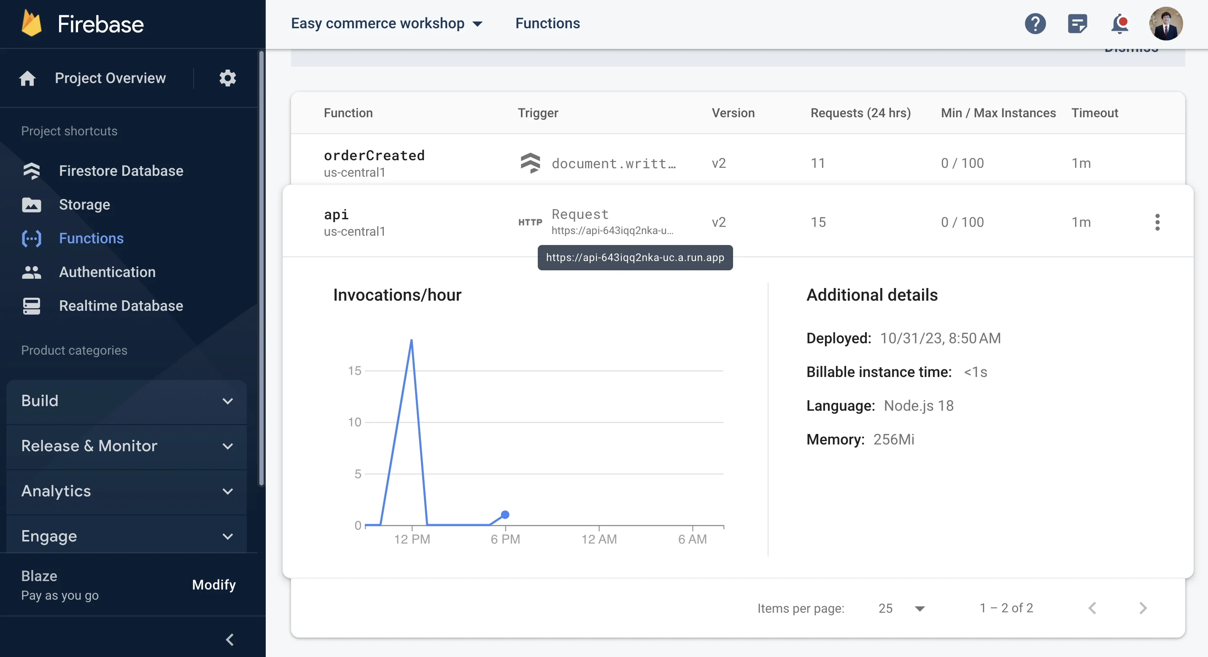Click the 11 requests value for orderCreated
1208x657 pixels.
818,163
